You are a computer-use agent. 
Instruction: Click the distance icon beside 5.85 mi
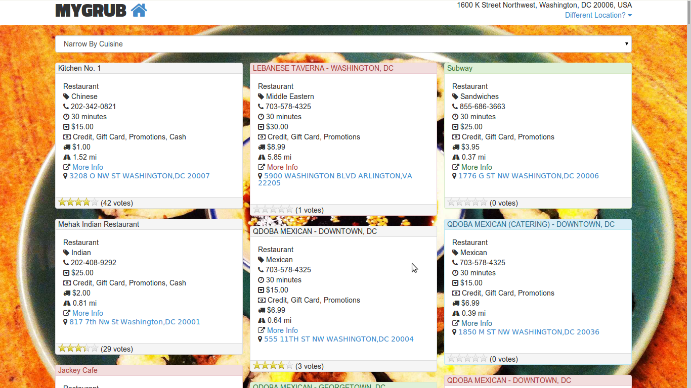click(x=262, y=157)
